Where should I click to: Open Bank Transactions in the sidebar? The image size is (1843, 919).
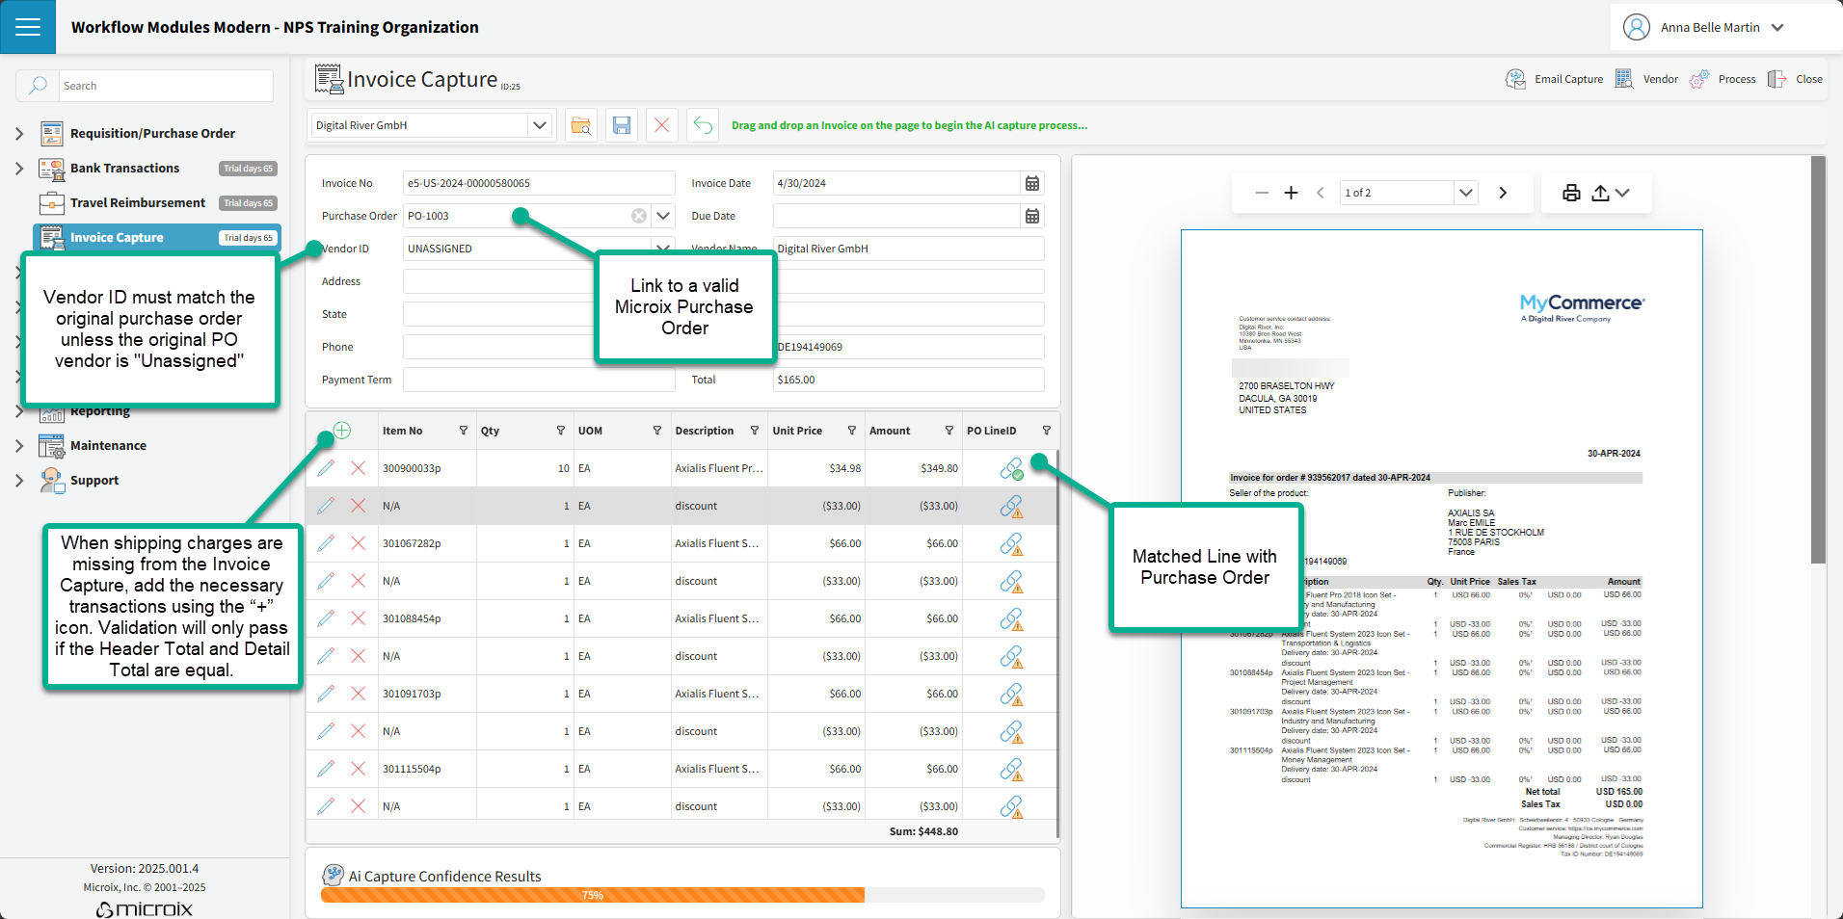(124, 169)
